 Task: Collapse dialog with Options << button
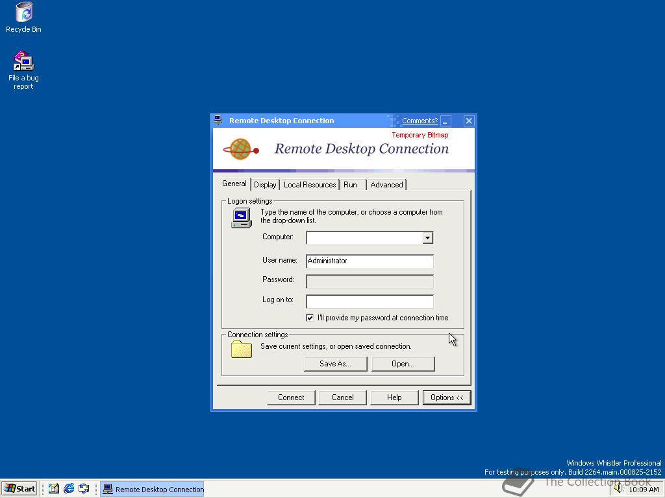447,397
